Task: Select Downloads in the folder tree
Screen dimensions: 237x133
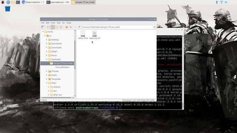Action: pyautogui.click(x=57, y=48)
